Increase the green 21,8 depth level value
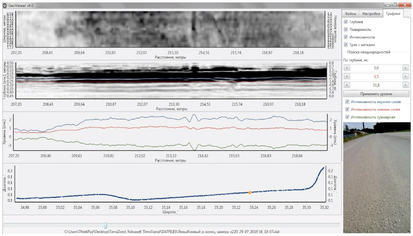 point(406,85)
